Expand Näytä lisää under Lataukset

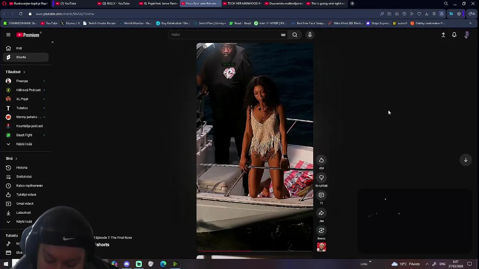(x=26, y=222)
